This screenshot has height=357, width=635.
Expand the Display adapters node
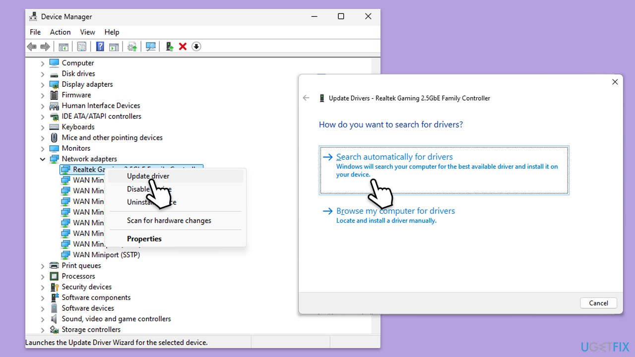pyautogui.click(x=43, y=85)
